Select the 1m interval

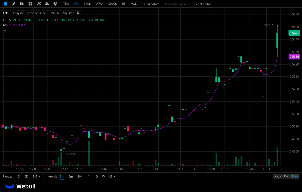tap(62, 176)
